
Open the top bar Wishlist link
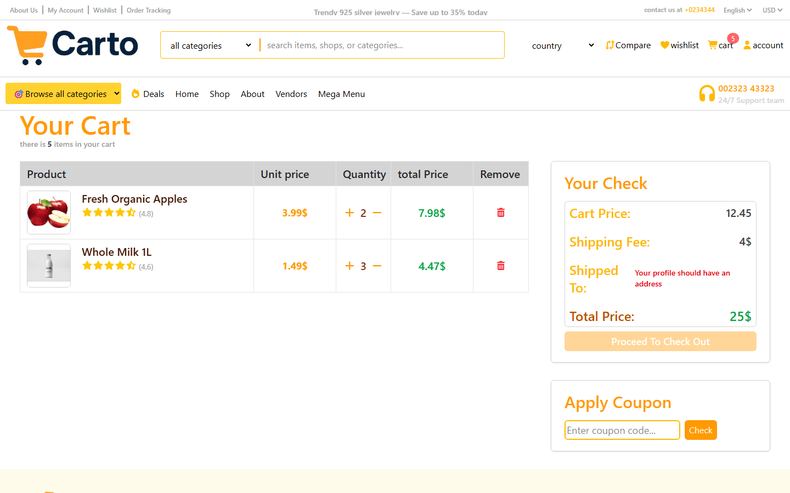(x=105, y=10)
